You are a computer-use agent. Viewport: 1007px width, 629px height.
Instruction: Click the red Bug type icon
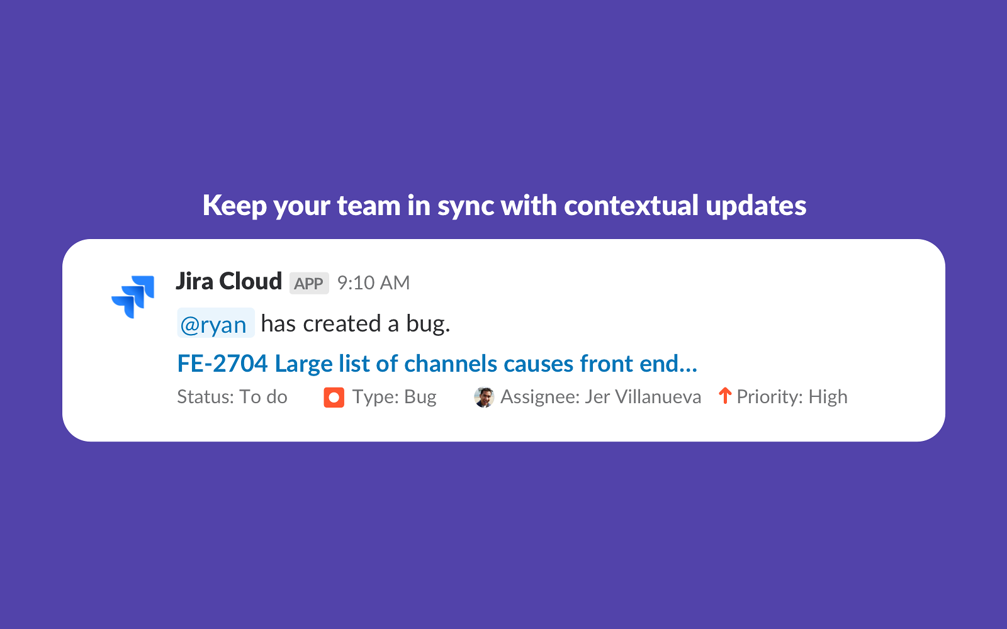click(334, 398)
